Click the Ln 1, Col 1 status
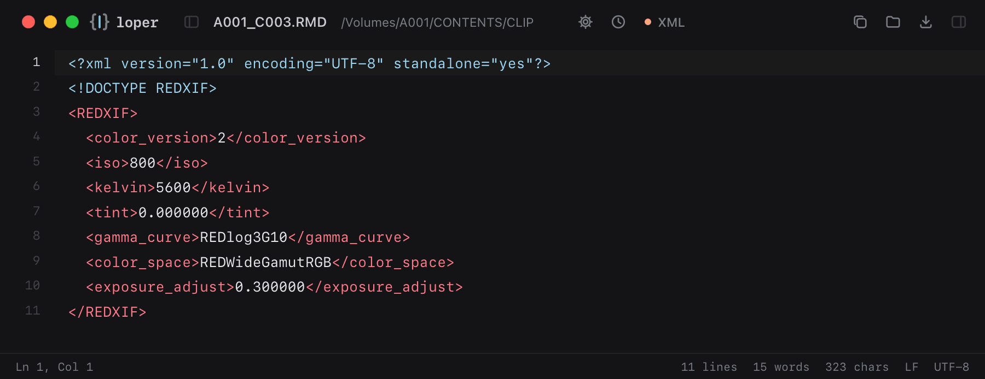 coord(54,367)
